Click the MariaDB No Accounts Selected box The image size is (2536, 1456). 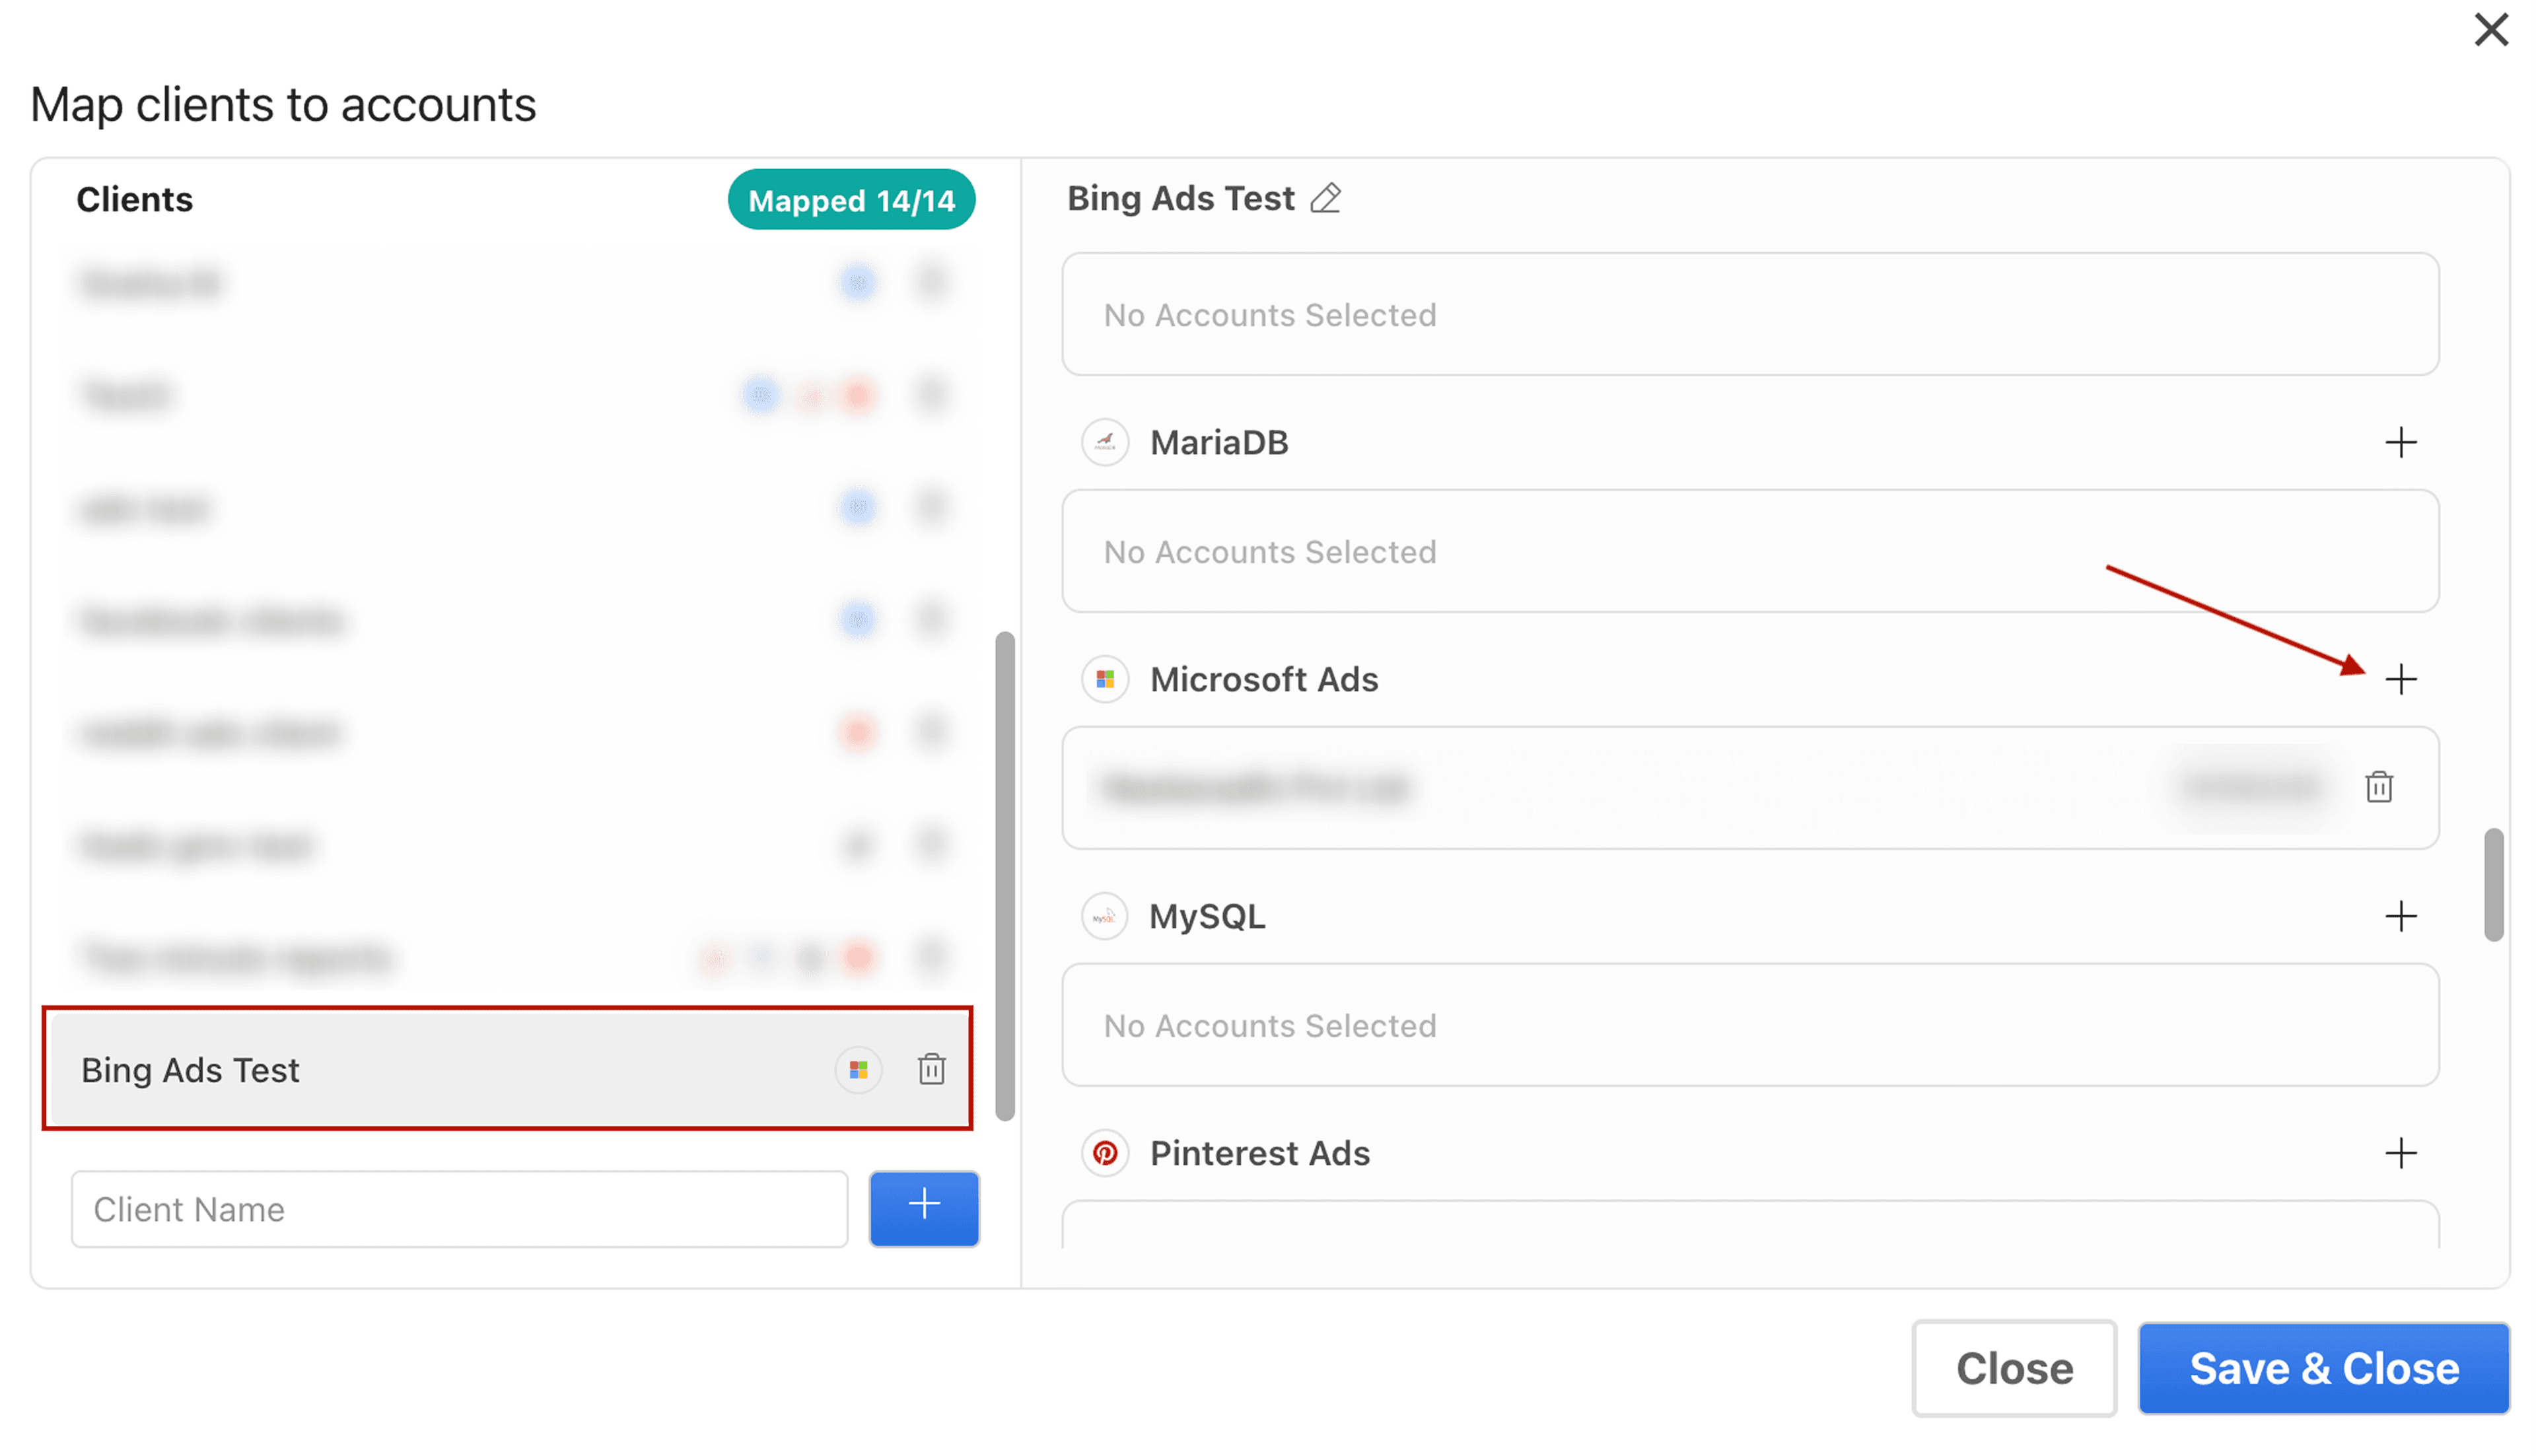pos(1750,551)
